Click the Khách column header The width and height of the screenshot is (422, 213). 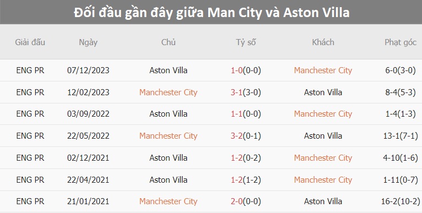[x=323, y=42]
